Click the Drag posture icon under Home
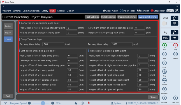Viewport: 181px width, 105px height. [164, 72]
